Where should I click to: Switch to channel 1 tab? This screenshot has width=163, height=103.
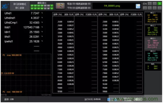click(150, 4)
